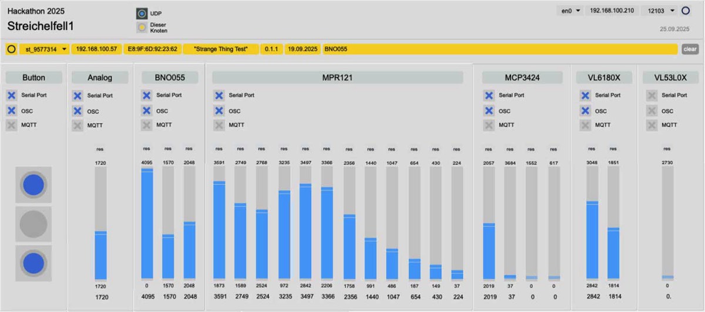Screen dimensions: 705x312
Task: Disable Serial Port in the Analog panel
Action: point(78,96)
